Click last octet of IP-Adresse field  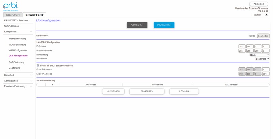tap(266, 46)
